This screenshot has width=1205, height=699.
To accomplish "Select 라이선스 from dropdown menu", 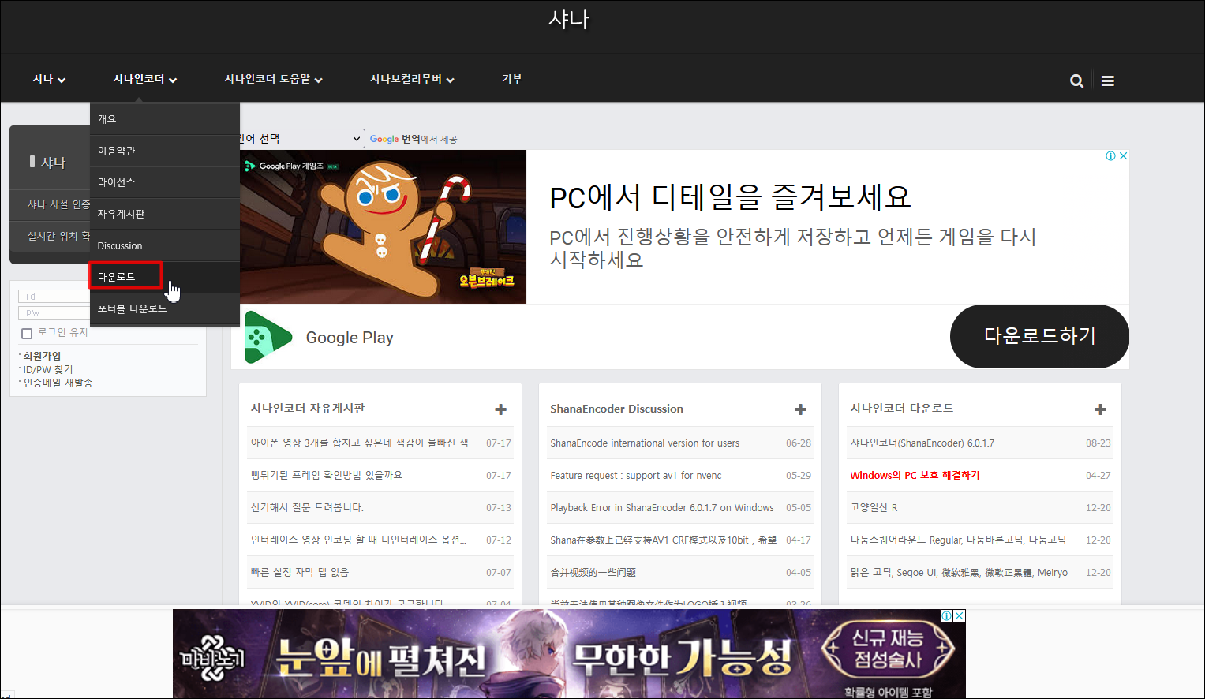I will pyautogui.click(x=165, y=182).
